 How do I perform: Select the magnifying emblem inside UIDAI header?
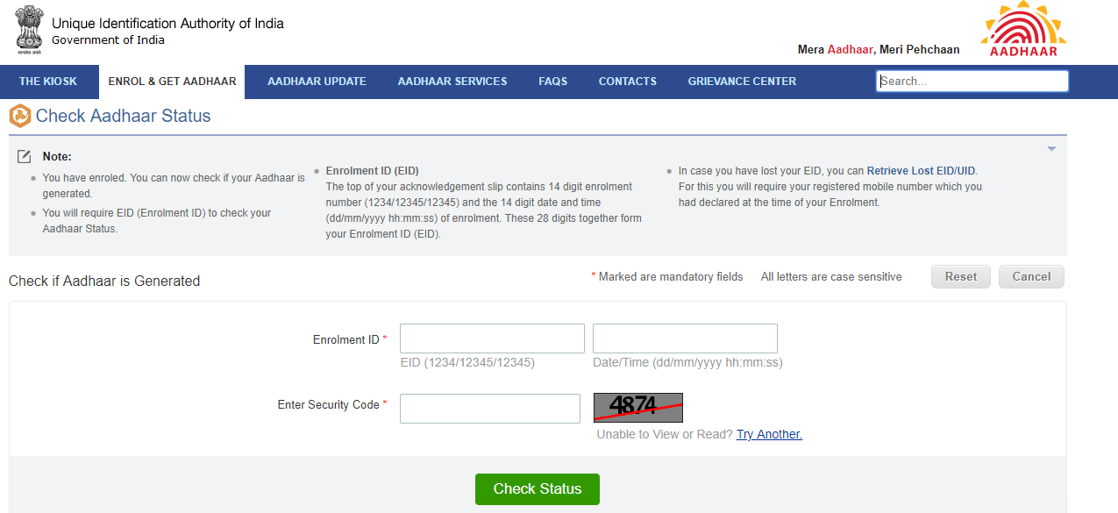[x=29, y=29]
